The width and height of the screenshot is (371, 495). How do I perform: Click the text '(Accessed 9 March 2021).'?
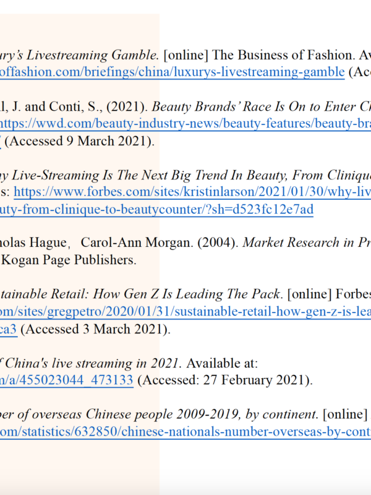[x=80, y=141]
